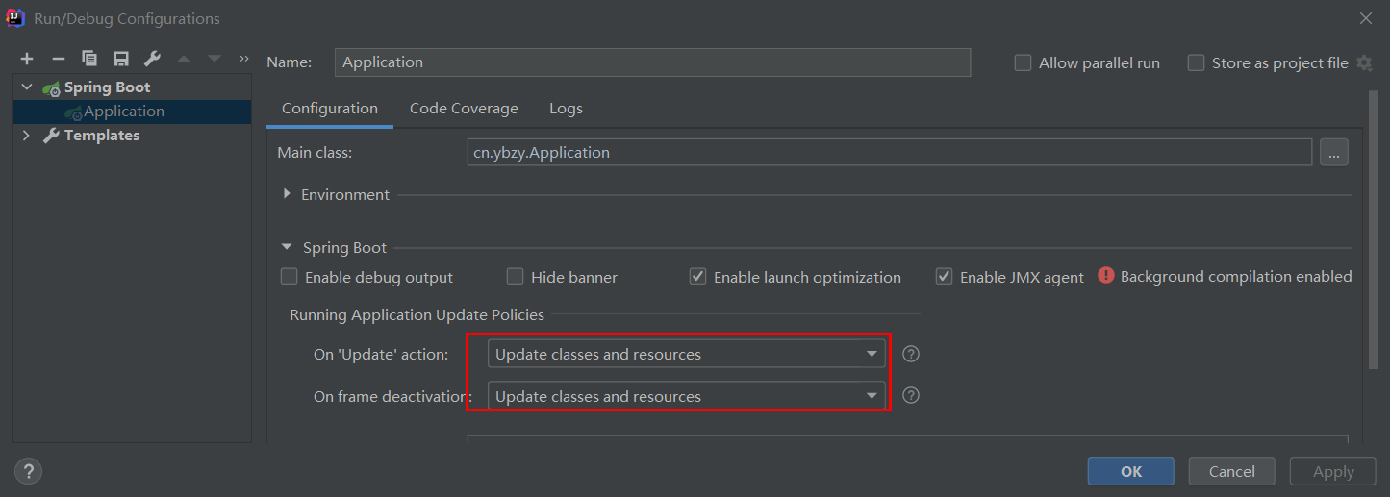Screen dimensions: 1390x497
Task: Enable debug output checkbox
Action: (x=289, y=277)
